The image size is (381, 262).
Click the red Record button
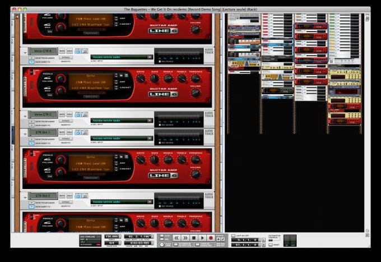coord(211,238)
